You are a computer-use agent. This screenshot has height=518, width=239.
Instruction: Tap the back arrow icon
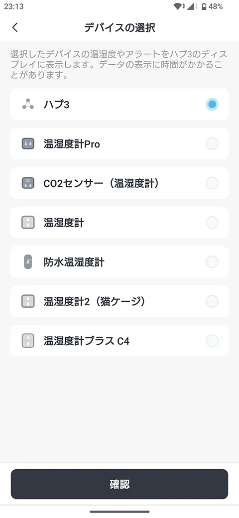point(15,27)
